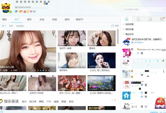This screenshot has height=113, width=166.
Task: Open the stream thumbnail with 1316 viewers
Action: 72,38
